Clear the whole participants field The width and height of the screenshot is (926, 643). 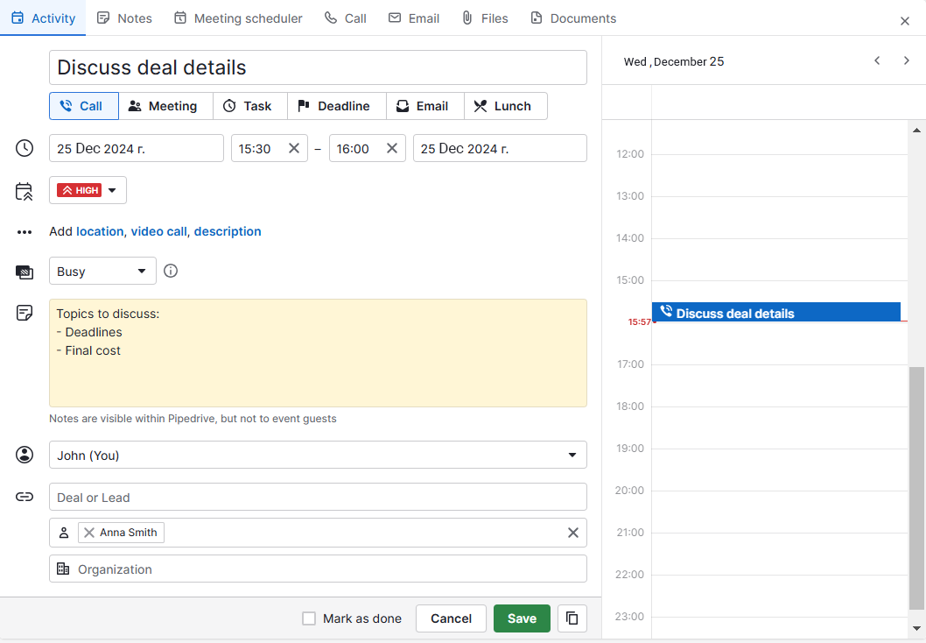pyautogui.click(x=572, y=533)
